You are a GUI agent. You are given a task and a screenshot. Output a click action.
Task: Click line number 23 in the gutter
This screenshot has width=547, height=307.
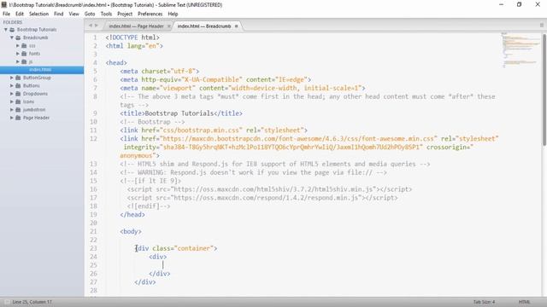coord(93,248)
